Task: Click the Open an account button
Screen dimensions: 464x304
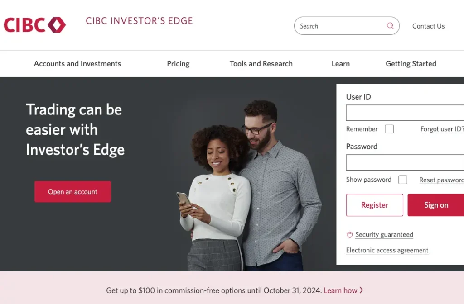Action: point(72,191)
